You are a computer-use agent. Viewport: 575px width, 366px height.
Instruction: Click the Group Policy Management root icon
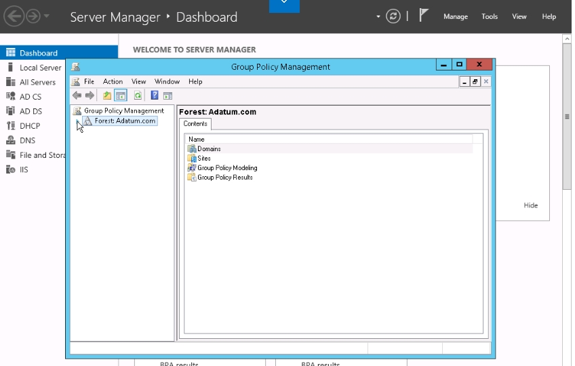pyautogui.click(x=77, y=110)
